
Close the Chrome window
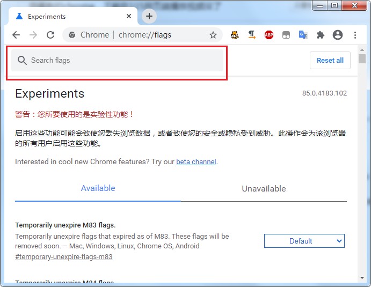click(x=354, y=6)
